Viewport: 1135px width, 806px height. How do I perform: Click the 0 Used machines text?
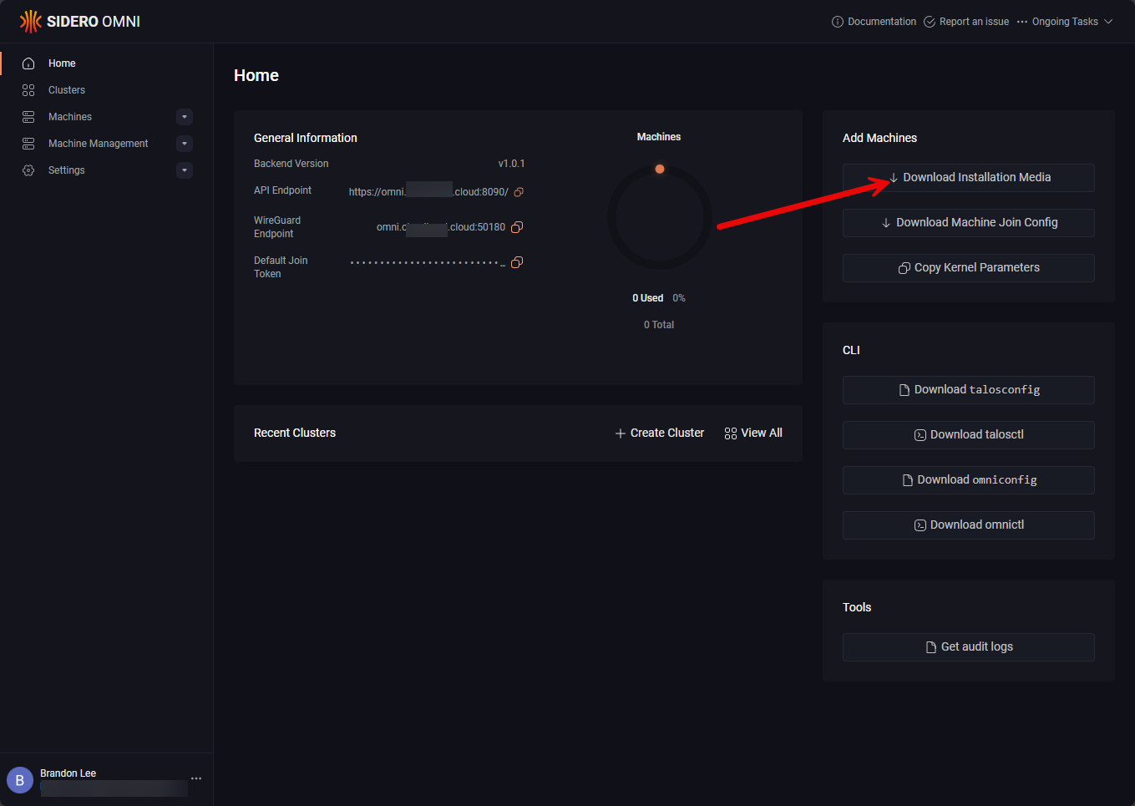point(648,298)
